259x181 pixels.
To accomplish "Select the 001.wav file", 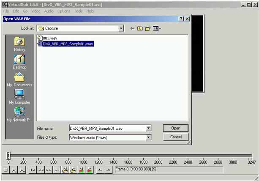I will pyautogui.click(x=48, y=38).
